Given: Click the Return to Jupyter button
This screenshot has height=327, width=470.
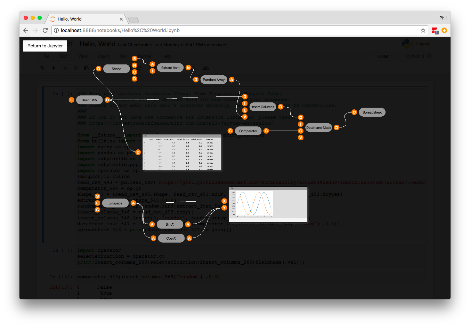Looking at the screenshot, I should (45, 46).
